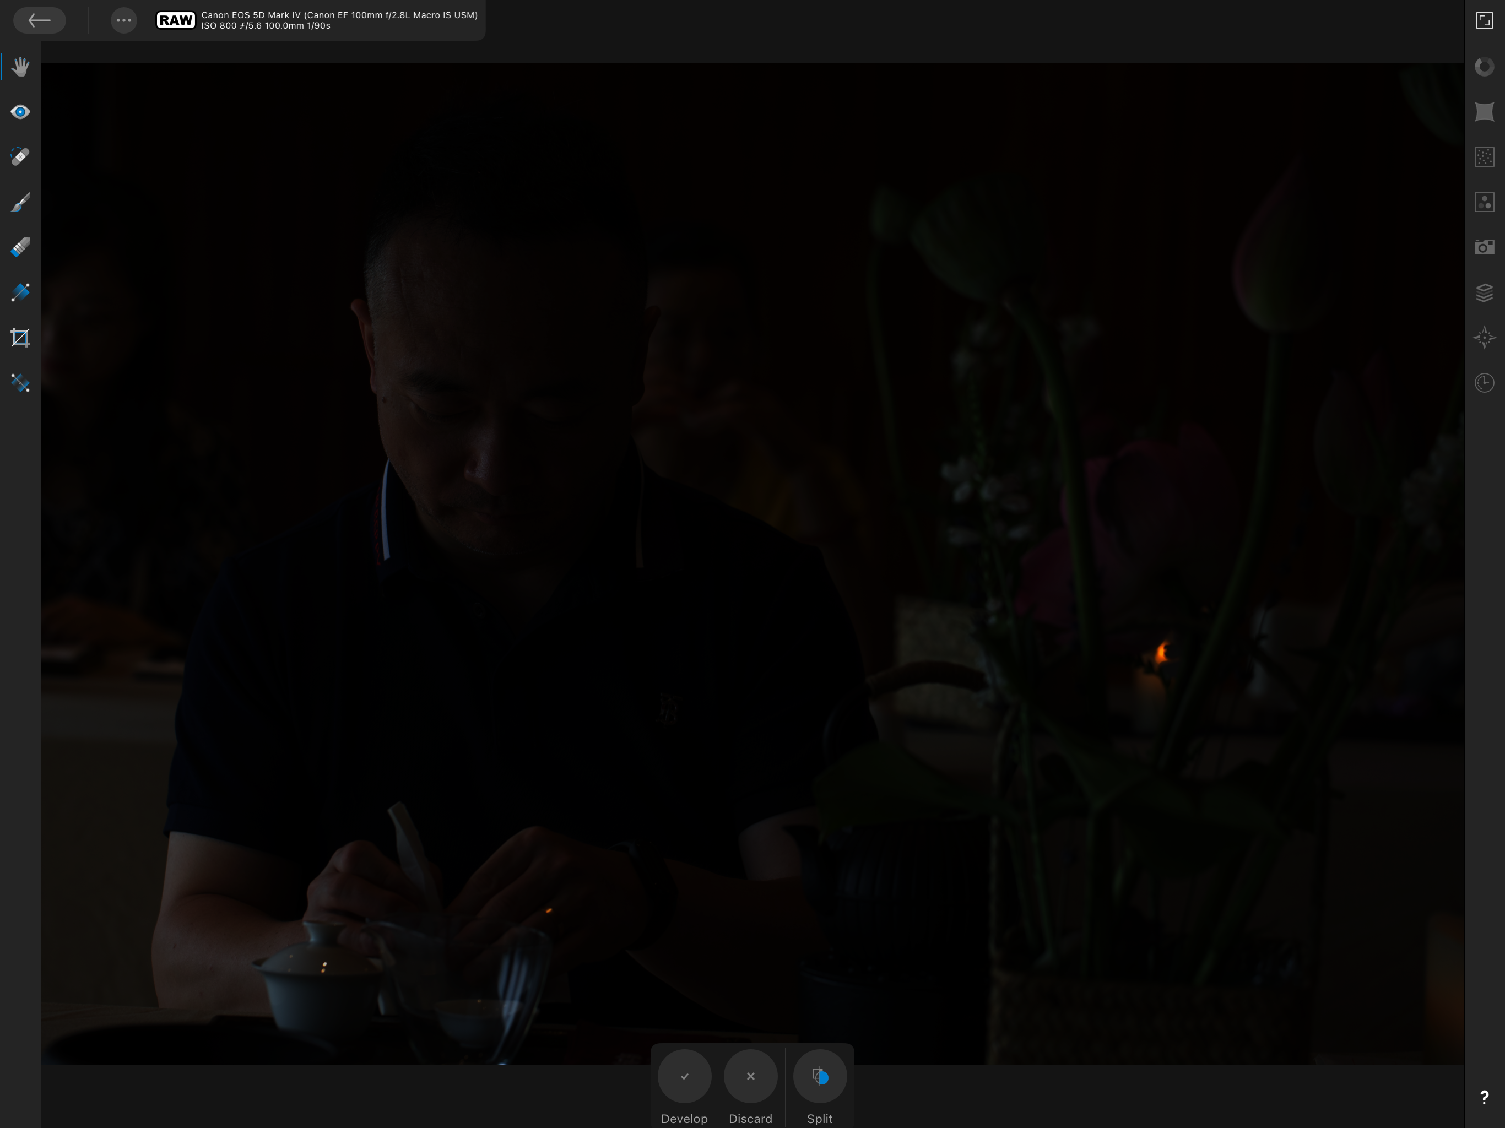Viewport: 1505px width, 1128px height.
Task: Open the Tones studio
Action: 1485,202
